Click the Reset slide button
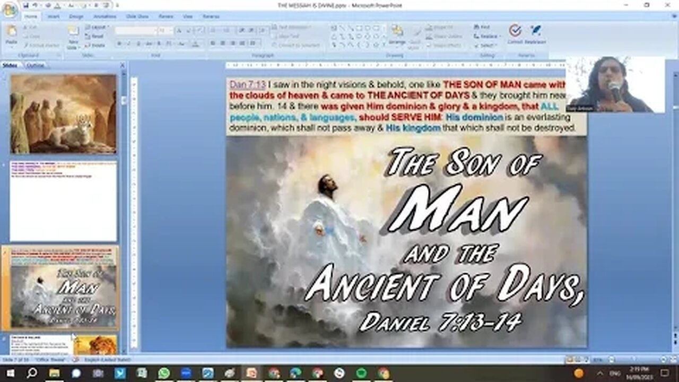Viewport: 679px width, 382px height. coord(95,36)
